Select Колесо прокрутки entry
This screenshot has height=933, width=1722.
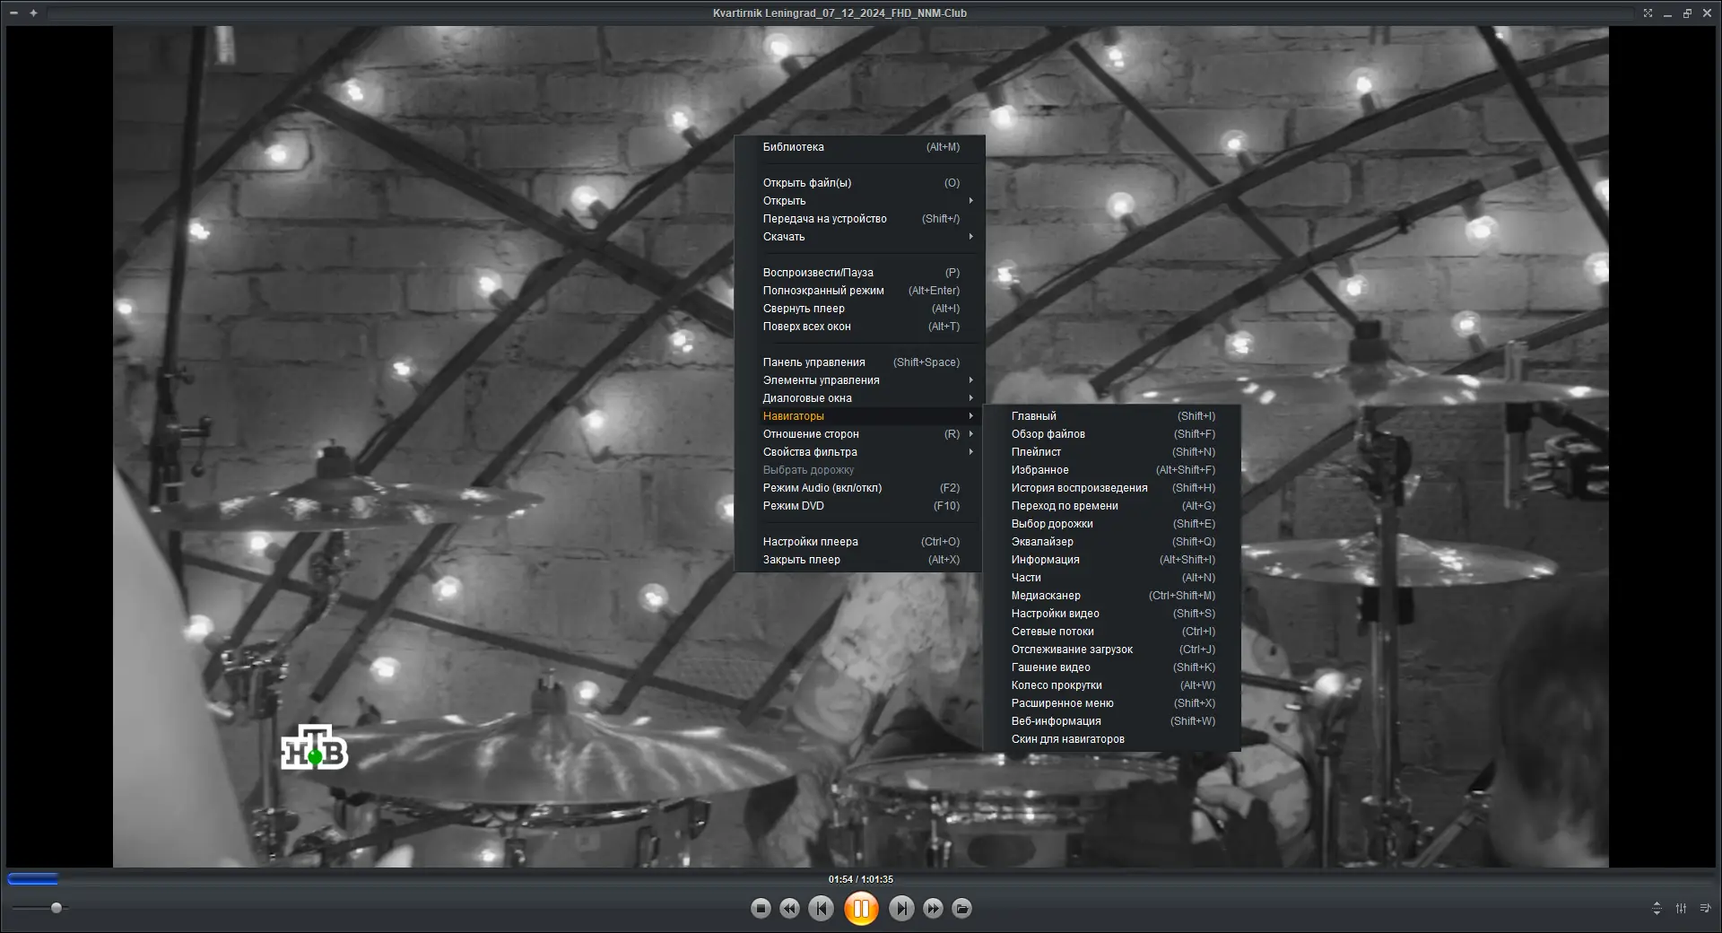1112,685
